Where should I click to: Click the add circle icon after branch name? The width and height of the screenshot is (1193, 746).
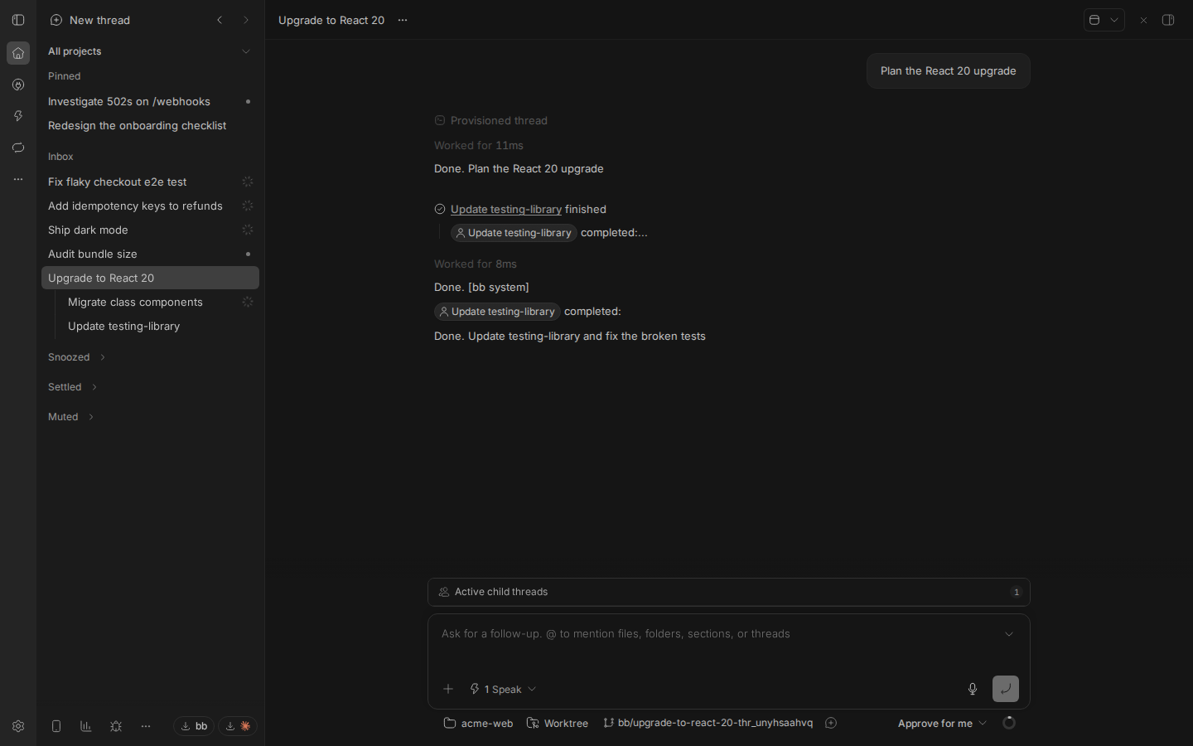click(831, 723)
